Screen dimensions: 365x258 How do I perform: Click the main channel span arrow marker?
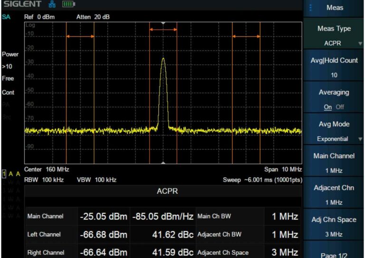click(163, 29)
